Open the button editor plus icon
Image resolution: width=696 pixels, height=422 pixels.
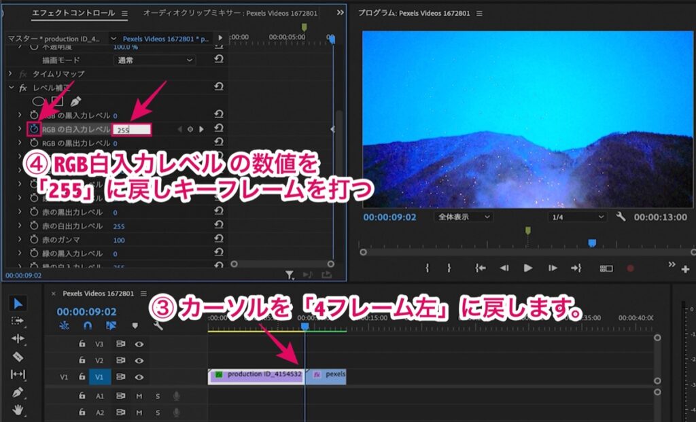pyautogui.click(x=685, y=269)
